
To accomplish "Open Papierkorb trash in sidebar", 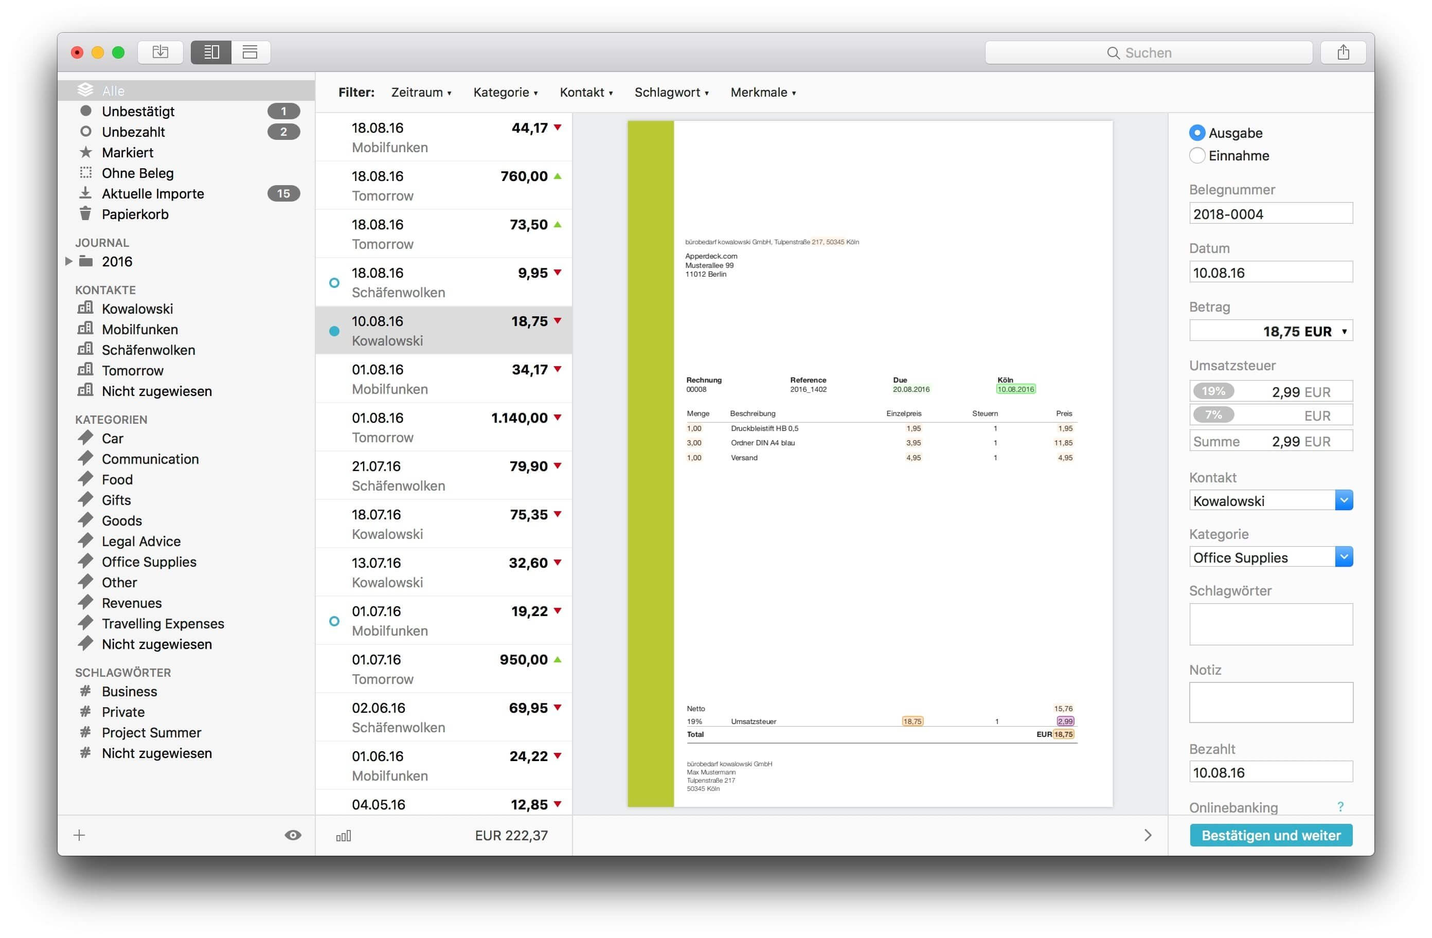I will (135, 214).
